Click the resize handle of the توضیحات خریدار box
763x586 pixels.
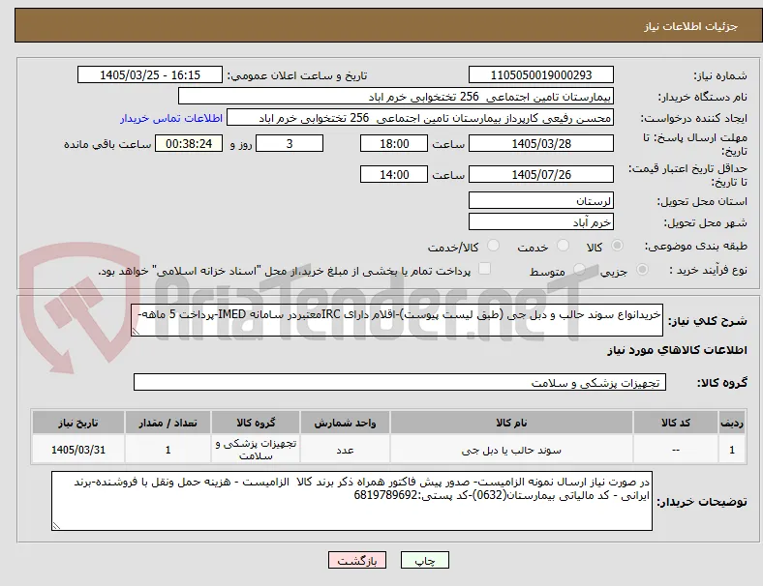(x=56, y=526)
